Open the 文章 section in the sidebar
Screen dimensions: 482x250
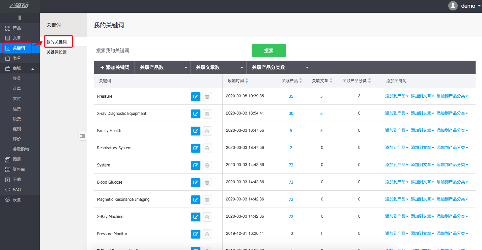(x=17, y=38)
